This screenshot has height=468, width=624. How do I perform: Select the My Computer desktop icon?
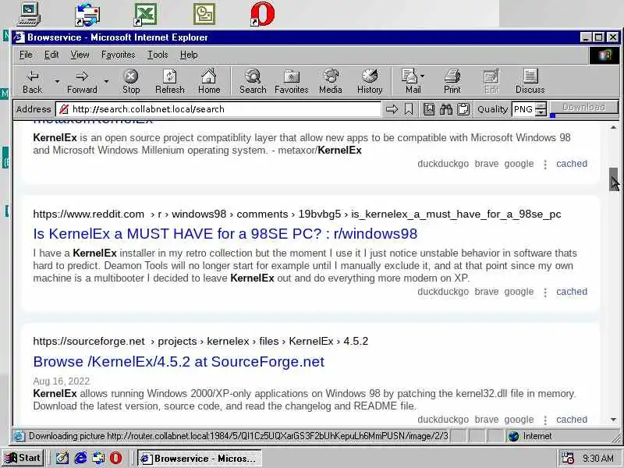tap(29, 13)
